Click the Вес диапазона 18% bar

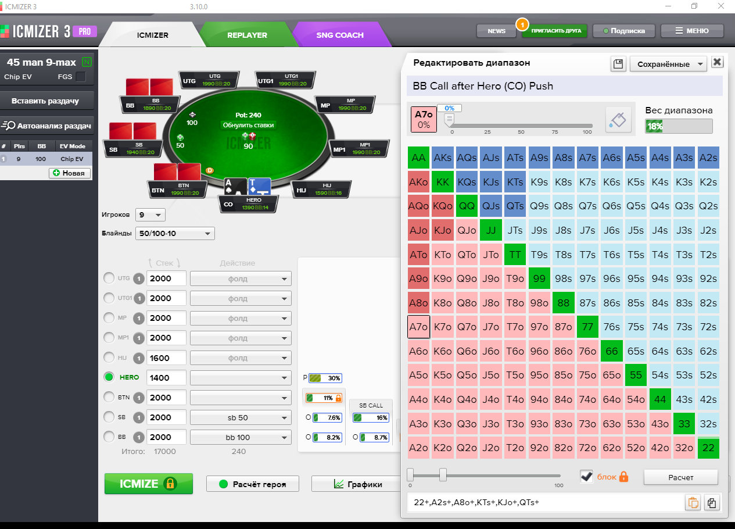679,126
